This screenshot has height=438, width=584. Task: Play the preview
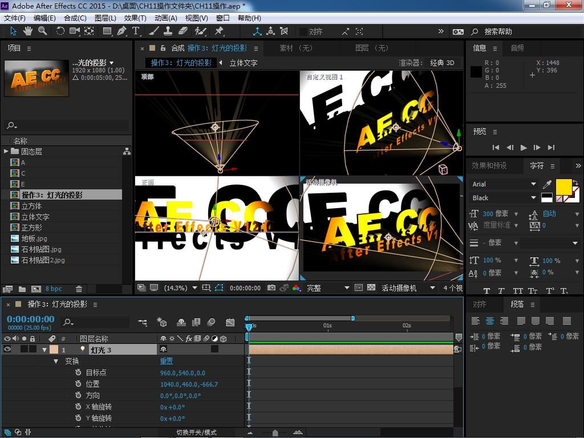[x=524, y=148]
